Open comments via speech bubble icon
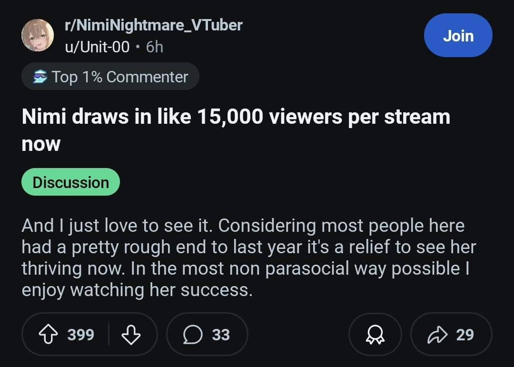Image resolution: width=514 pixels, height=367 pixels. point(192,335)
